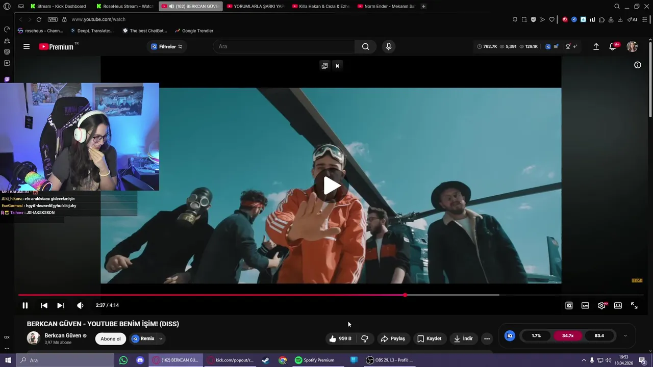Open the video info card icon
This screenshot has height=367, width=653.
click(637, 65)
